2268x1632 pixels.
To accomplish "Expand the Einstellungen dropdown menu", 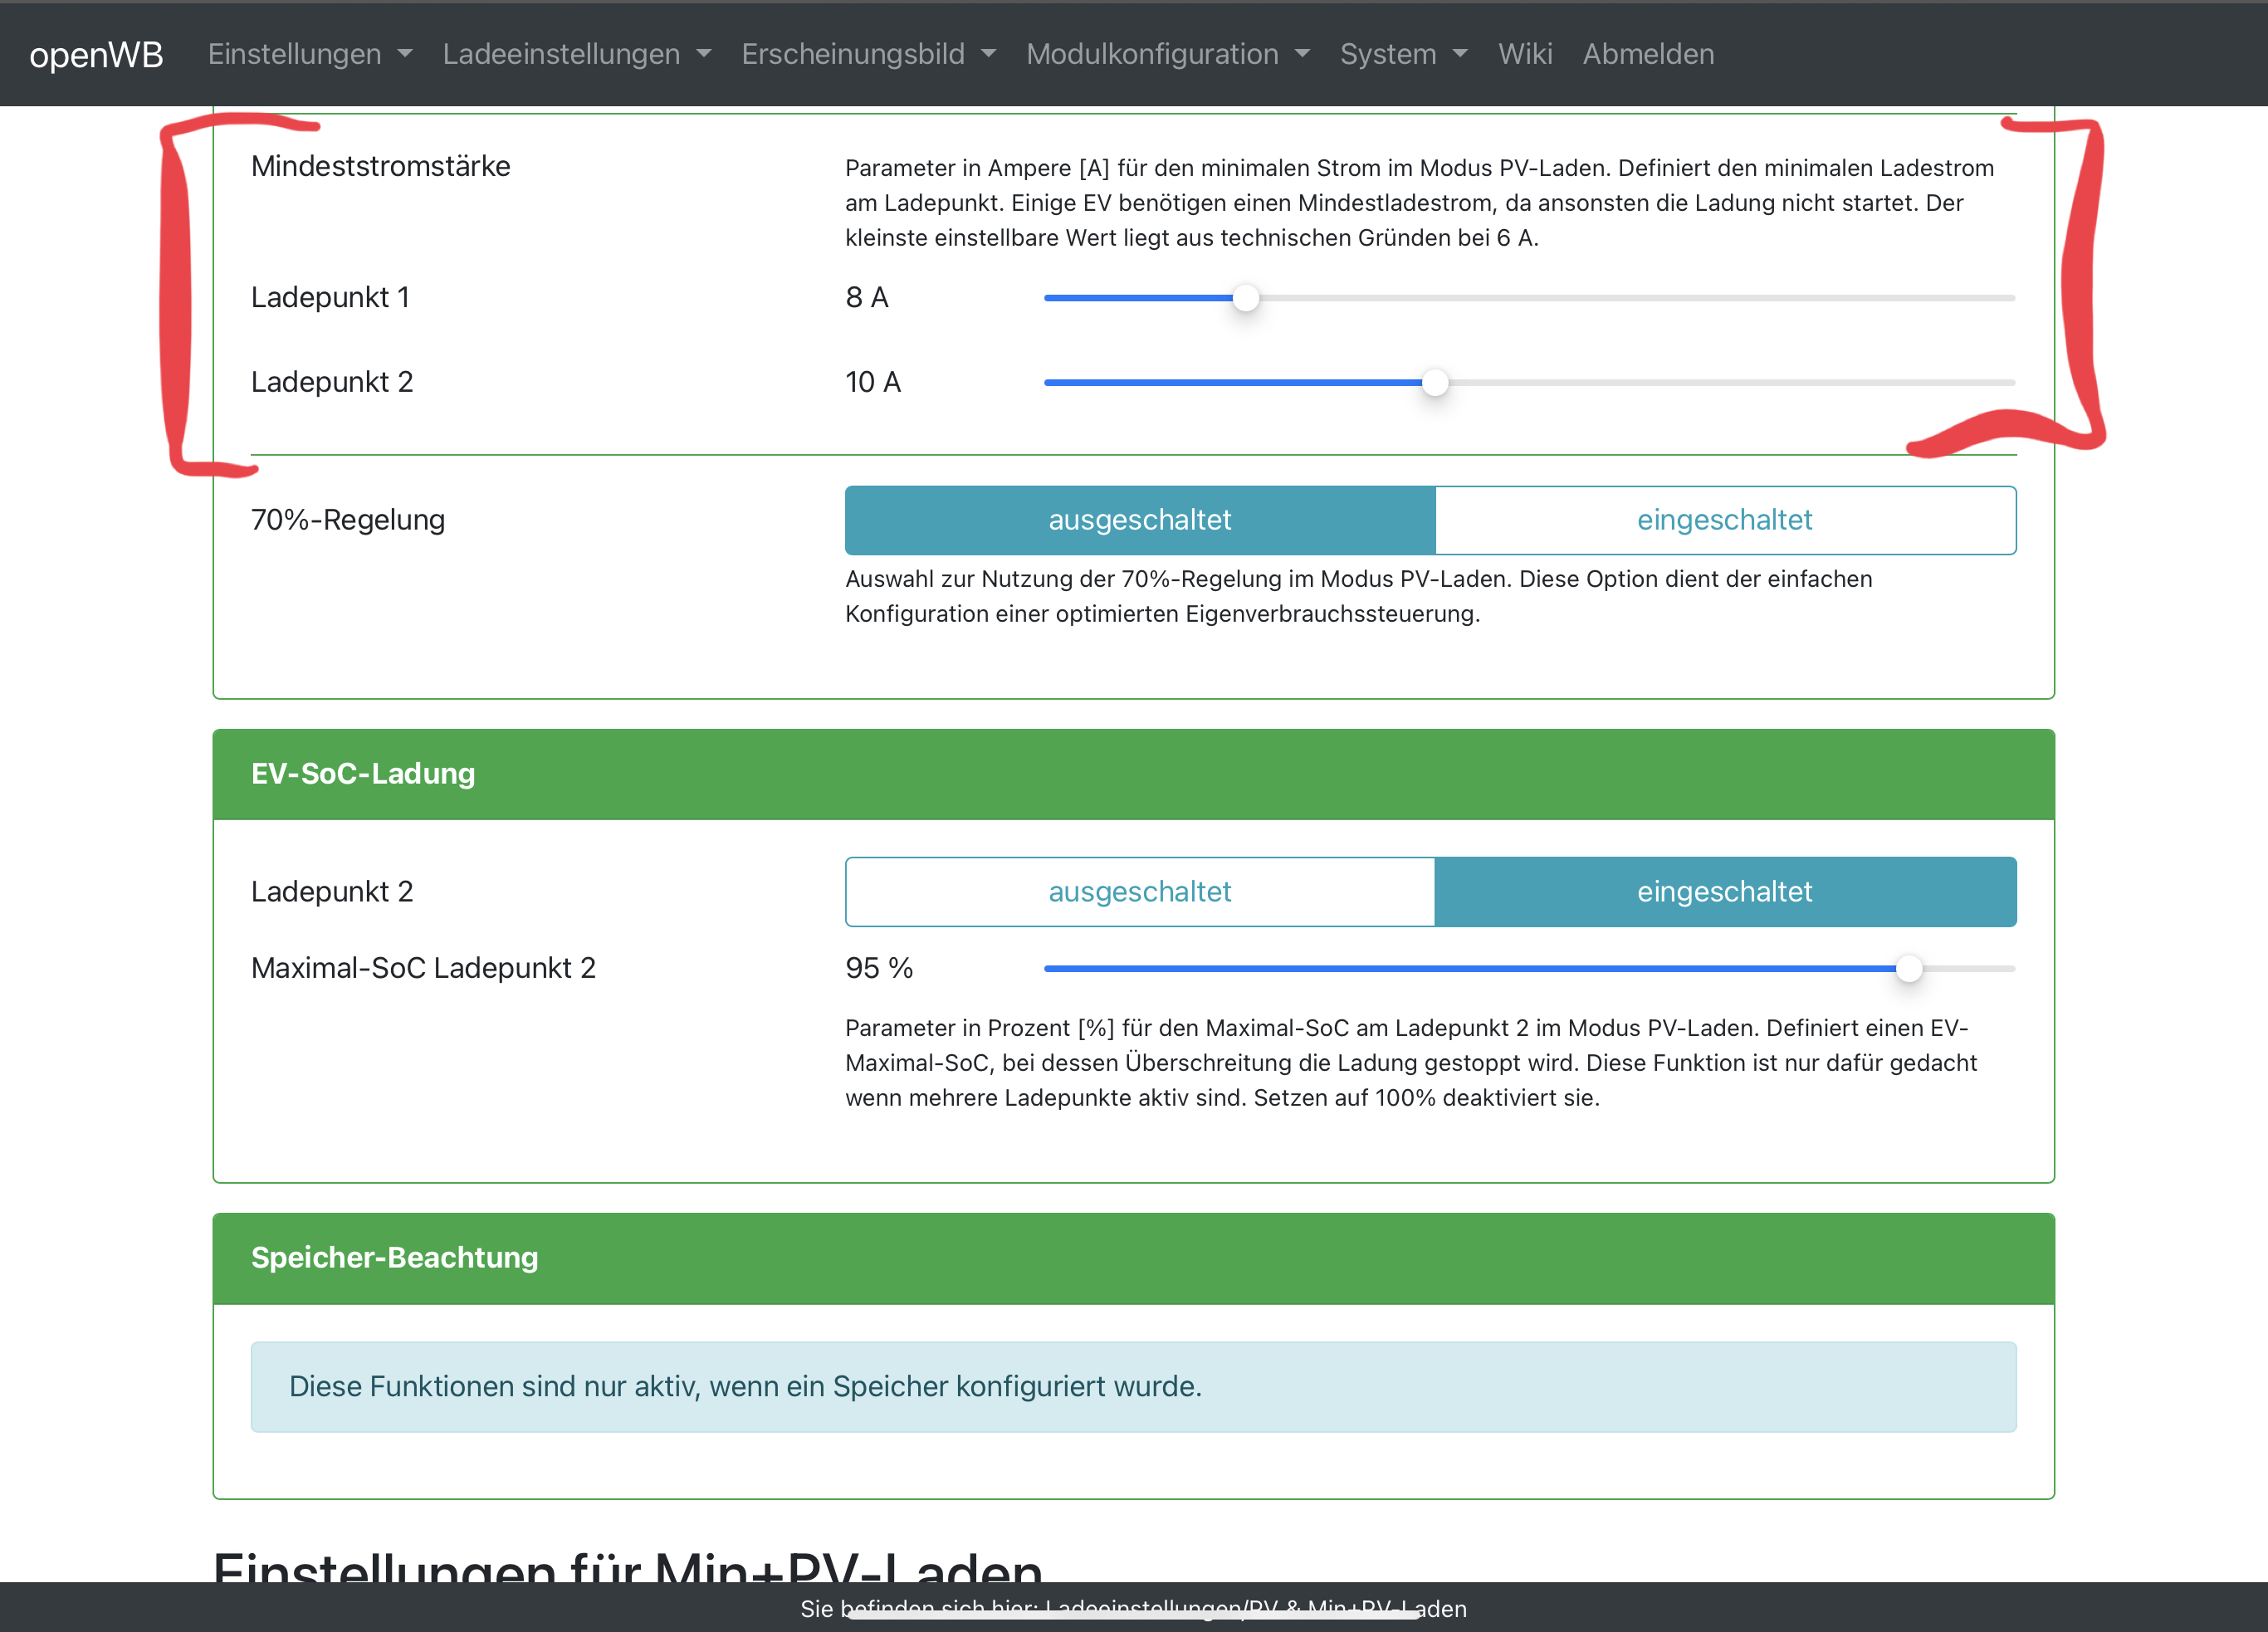I will coord(310,54).
